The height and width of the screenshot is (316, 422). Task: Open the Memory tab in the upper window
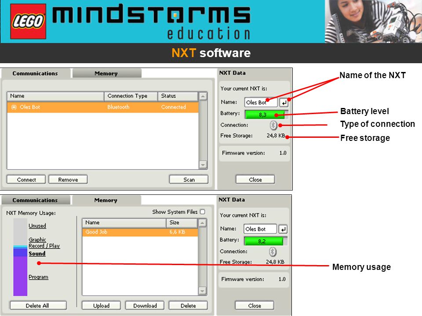point(106,73)
